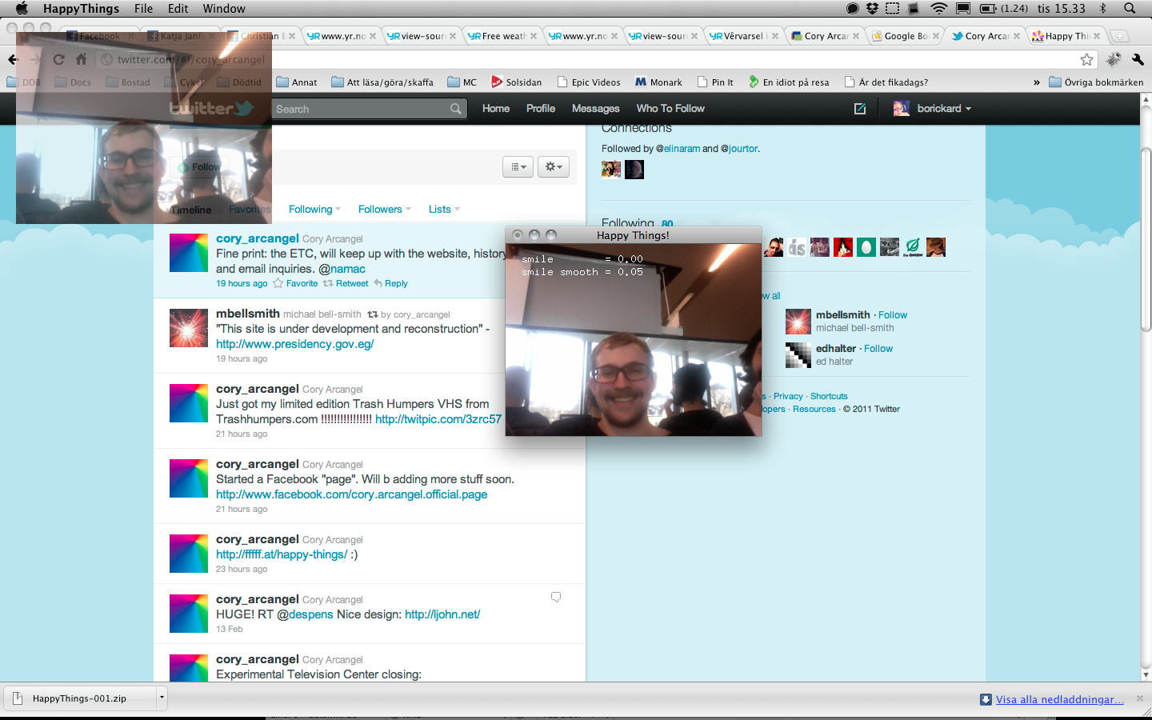Open the trashhumpers twitpic link

438,419
